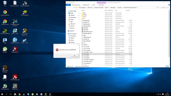
Task: Click Ten komputer in address path
Action: point(82,7)
